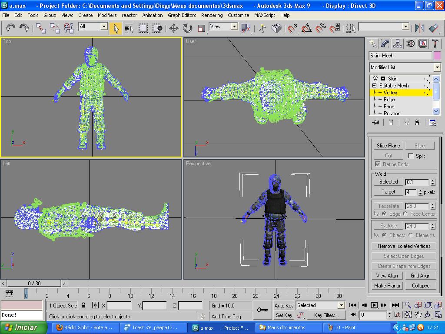This screenshot has height=334, width=445.
Task: Toggle the Skin modifier lightbulb
Action: click(375, 79)
